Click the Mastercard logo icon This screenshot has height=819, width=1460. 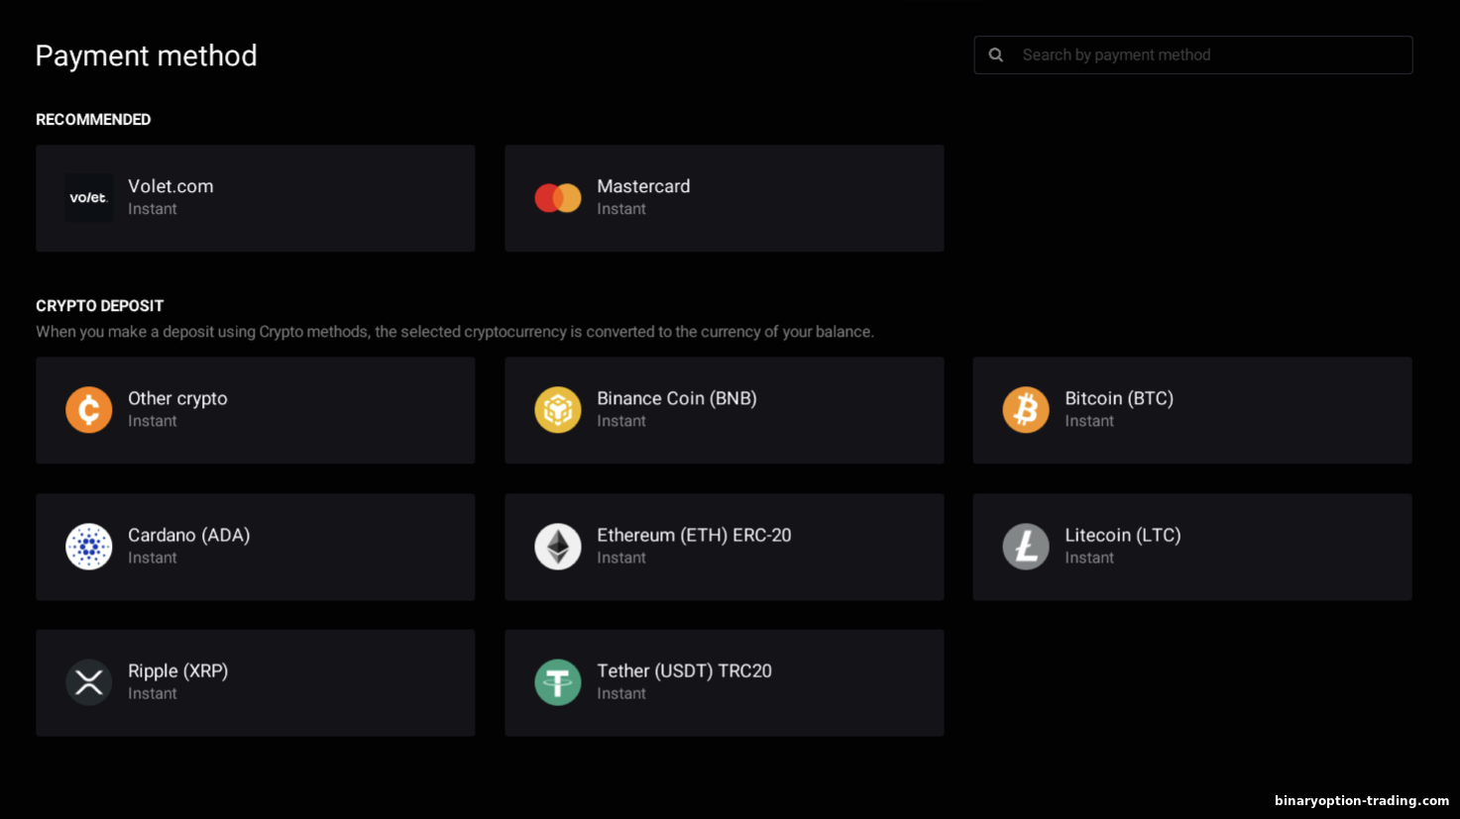click(558, 198)
